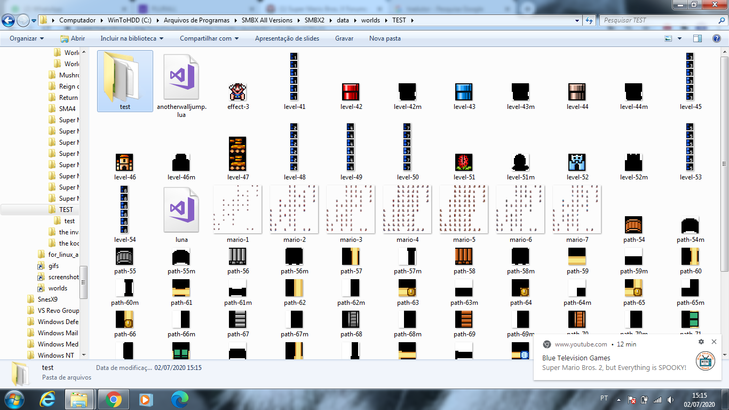Open recent pages dropdown beside Forward
The width and height of the screenshot is (729, 410).
coord(34,20)
